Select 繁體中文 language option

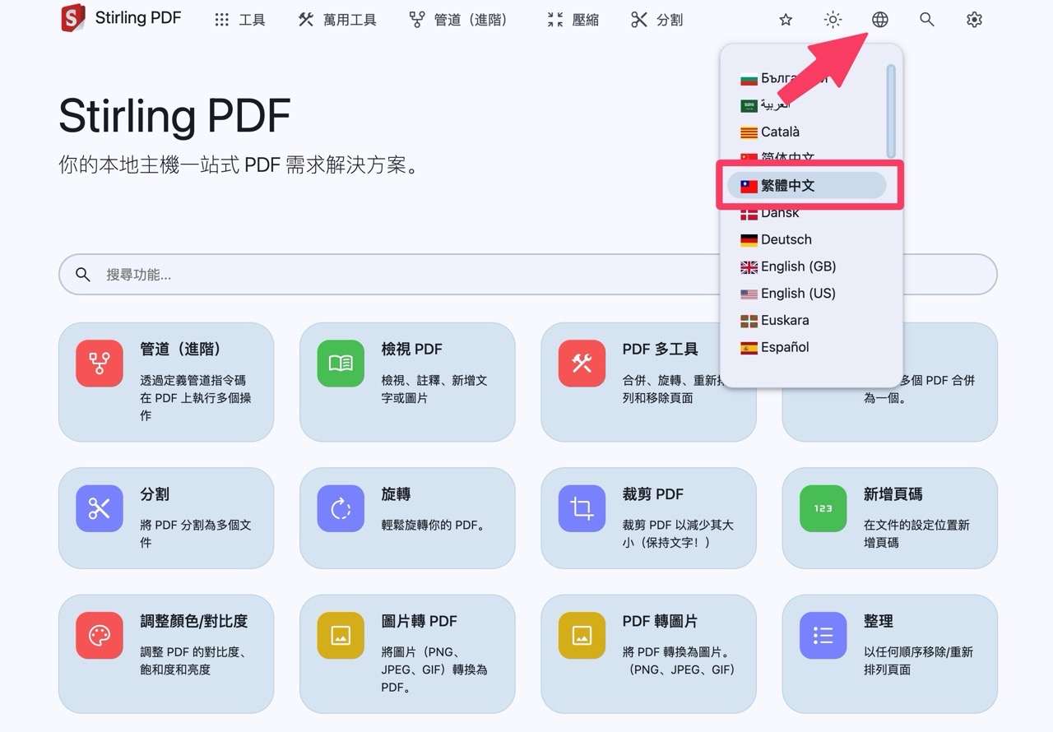click(x=806, y=186)
